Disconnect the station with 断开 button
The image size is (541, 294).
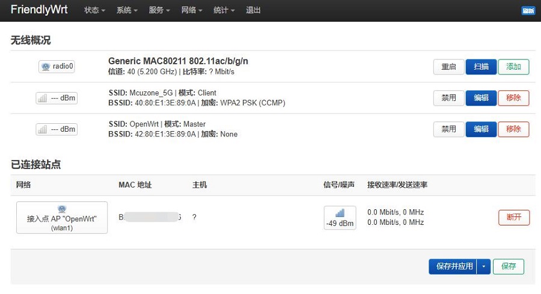(x=514, y=218)
